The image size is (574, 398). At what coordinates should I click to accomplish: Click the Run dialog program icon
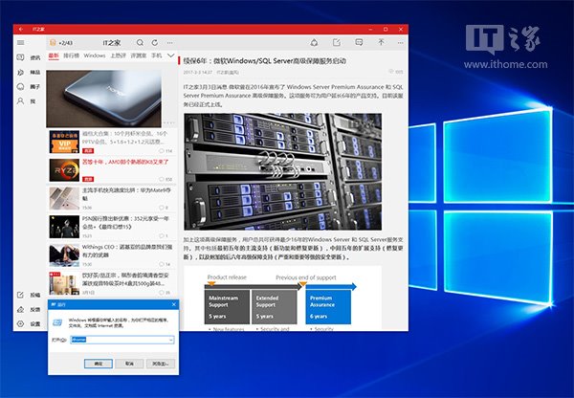[x=57, y=322]
